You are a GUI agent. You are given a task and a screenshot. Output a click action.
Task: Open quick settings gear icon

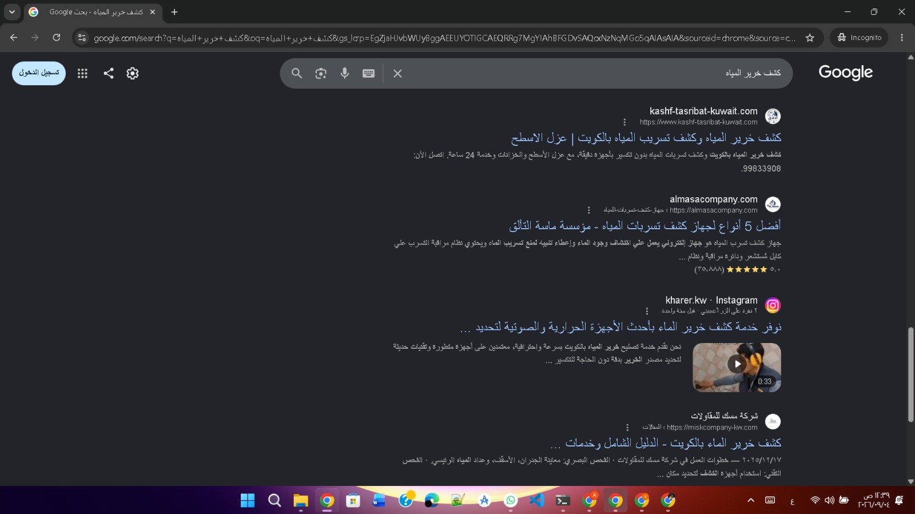tap(133, 73)
